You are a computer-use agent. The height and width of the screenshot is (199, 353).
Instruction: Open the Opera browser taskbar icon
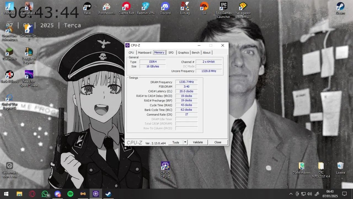tap(32, 194)
